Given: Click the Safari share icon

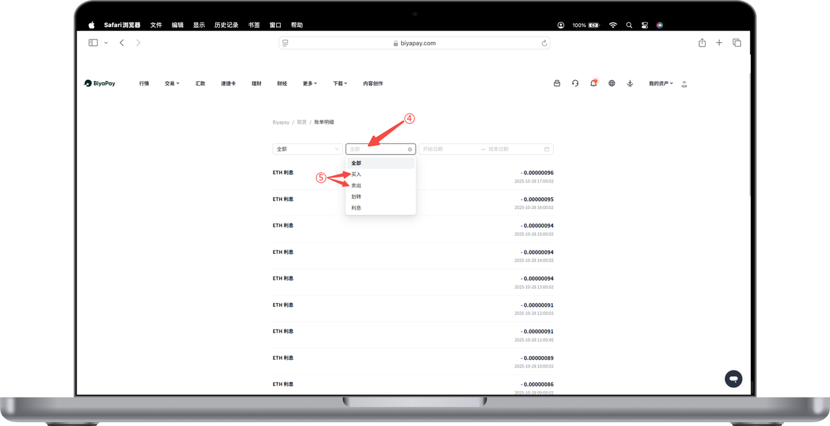Looking at the screenshot, I should [702, 43].
